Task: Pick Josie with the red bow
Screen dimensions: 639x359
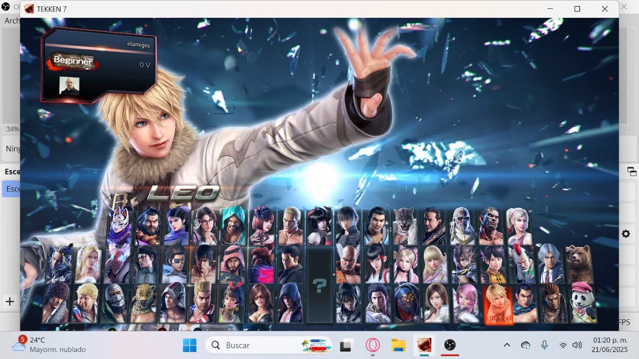Action: tap(232, 303)
